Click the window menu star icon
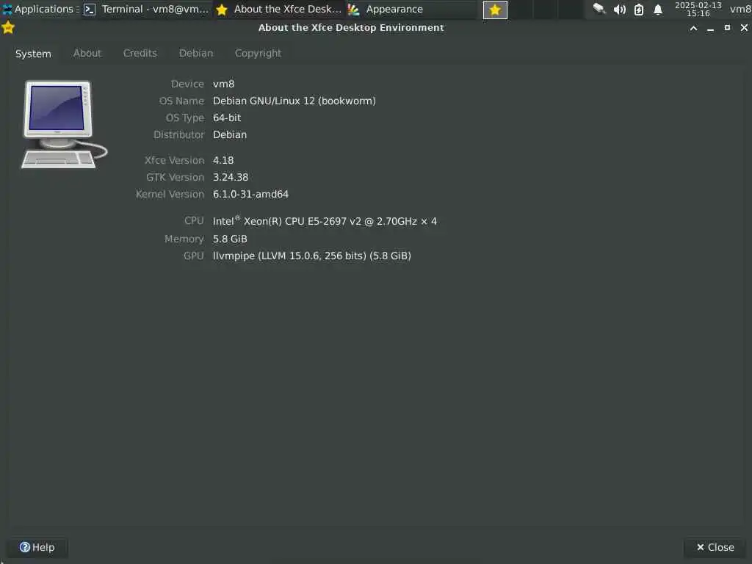Viewport: 752px width, 564px height. point(8,28)
